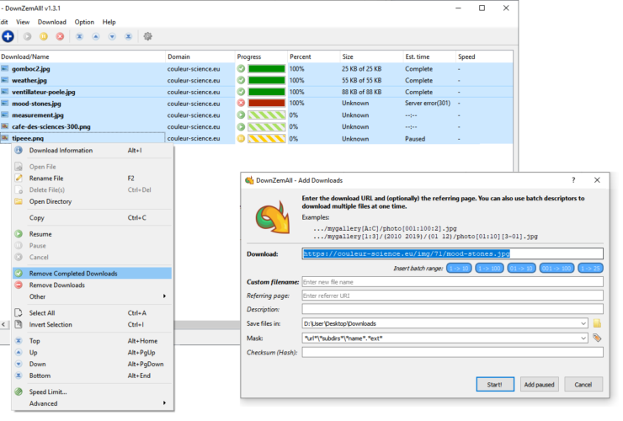The height and width of the screenshot is (421, 623).
Task: Click the help question mark in Add Downloads
Action: 573,180
